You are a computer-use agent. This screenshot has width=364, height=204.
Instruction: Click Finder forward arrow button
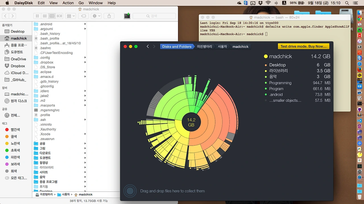coord(12,16)
